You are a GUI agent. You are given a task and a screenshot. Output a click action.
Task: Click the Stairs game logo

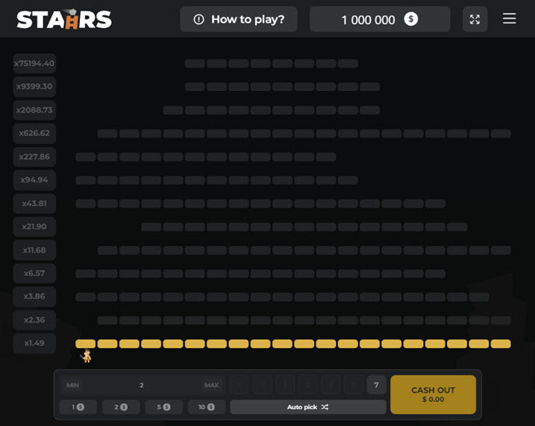point(65,19)
